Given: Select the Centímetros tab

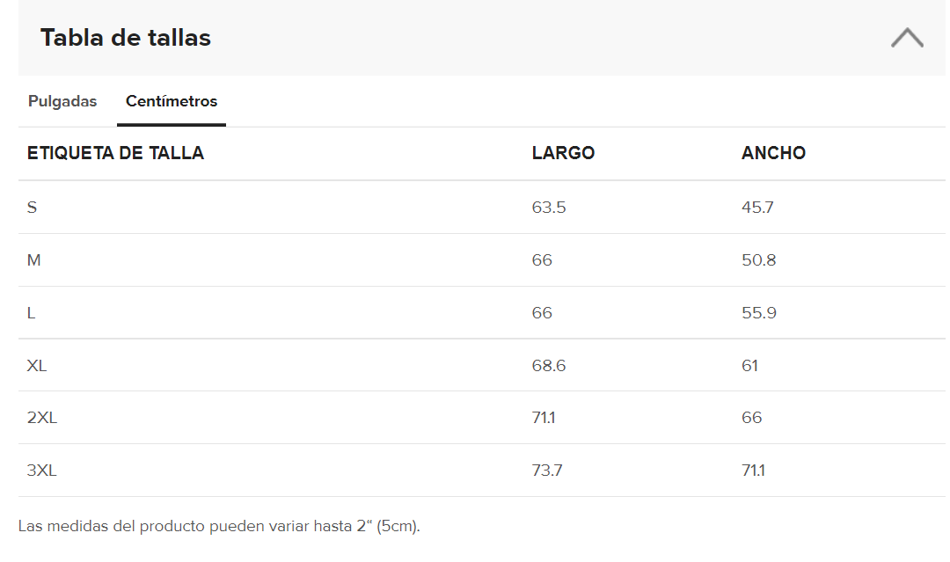Looking at the screenshot, I should 172,101.
